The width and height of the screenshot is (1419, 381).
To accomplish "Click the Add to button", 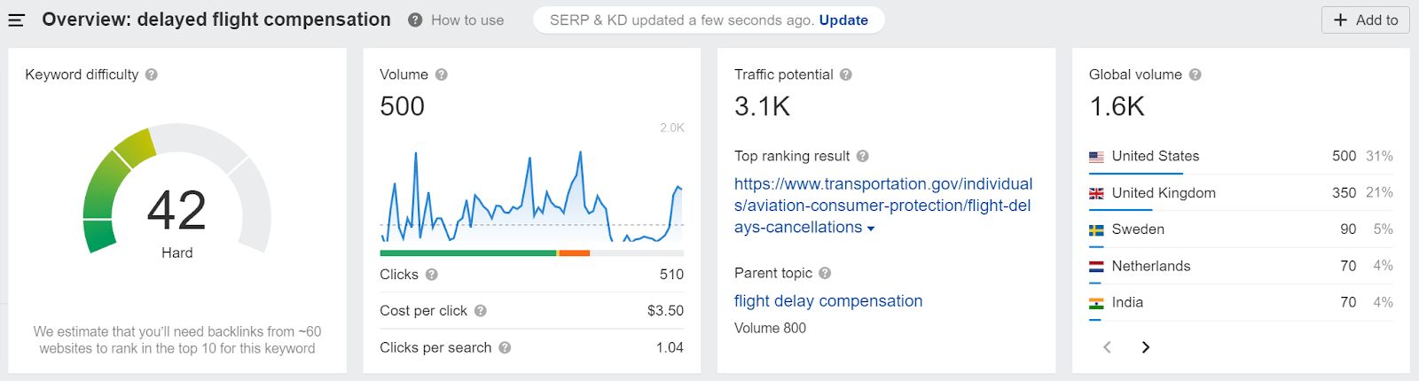I will coord(1365,20).
